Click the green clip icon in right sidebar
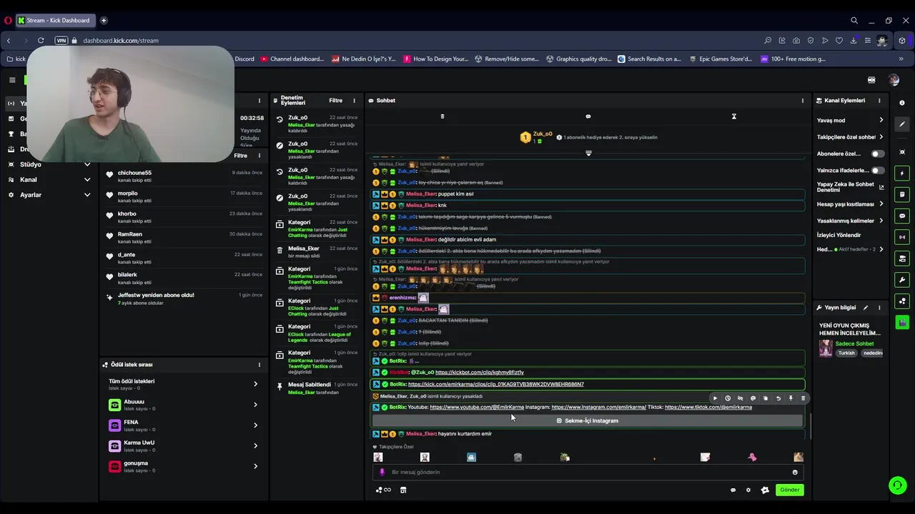This screenshot has width=915, height=514. click(902, 323)
